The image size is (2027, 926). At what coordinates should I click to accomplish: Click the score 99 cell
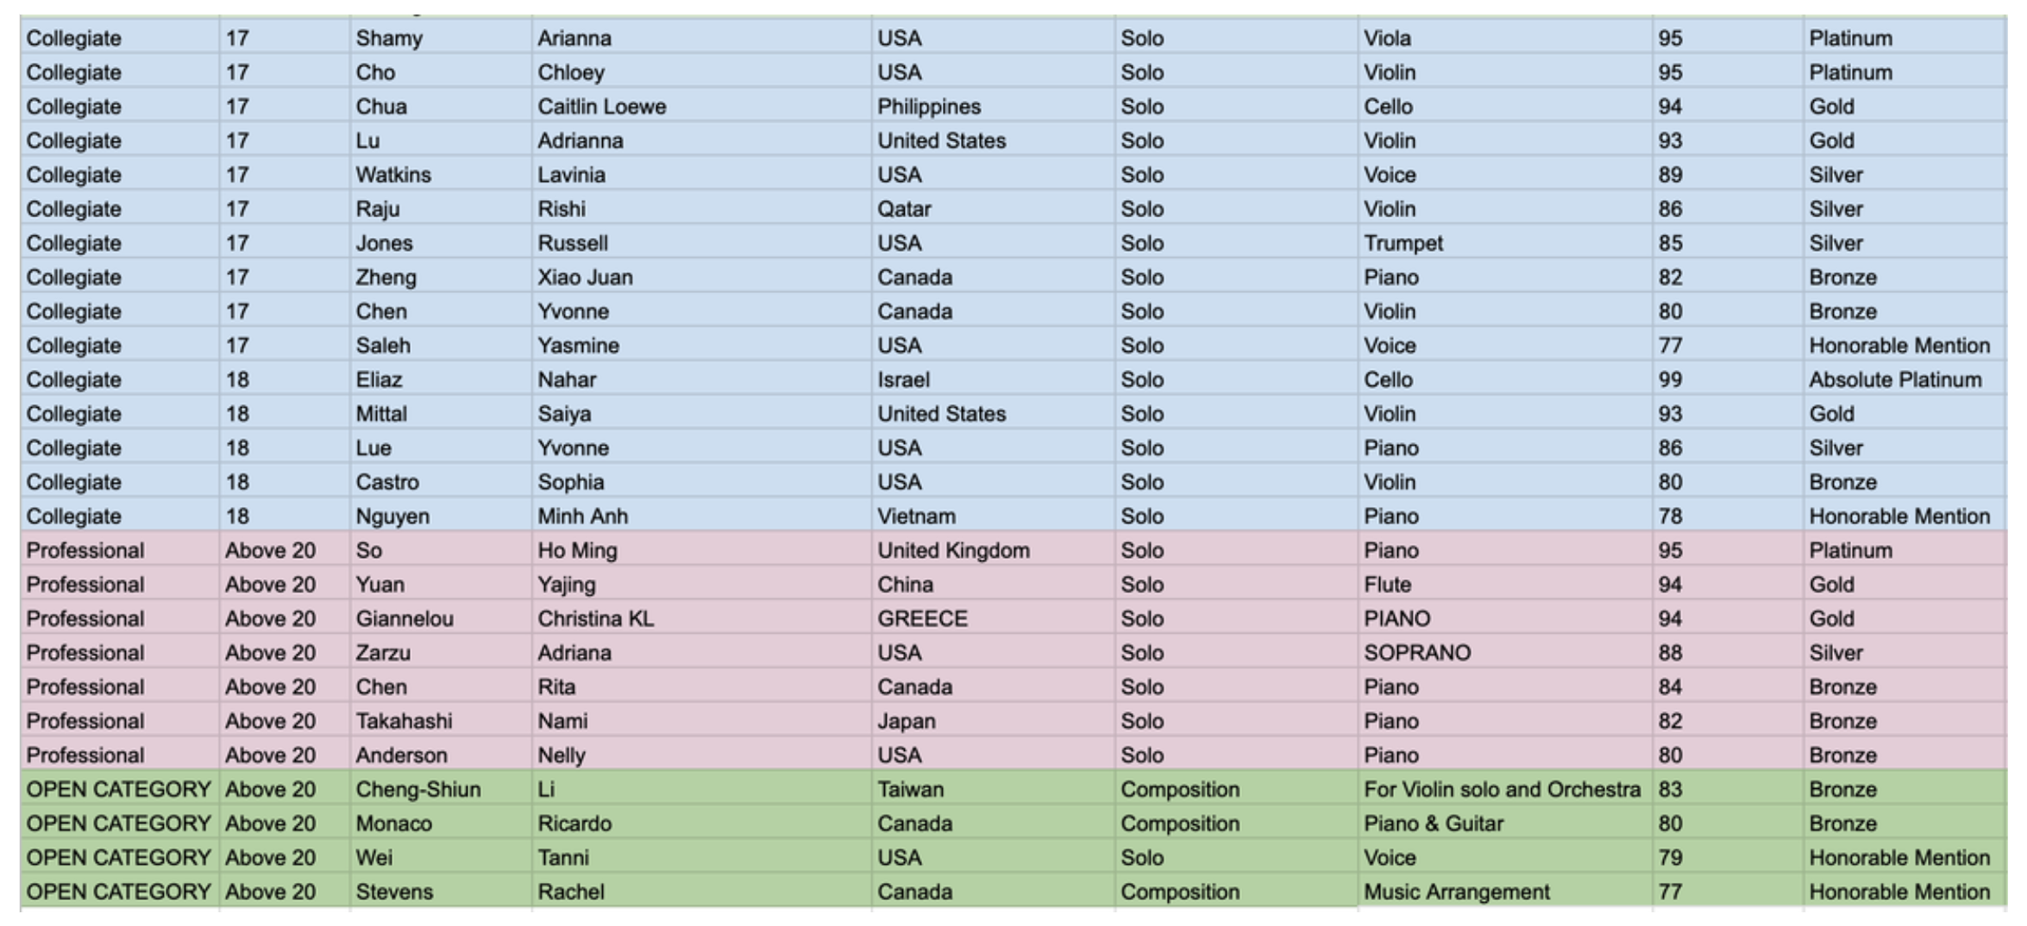[x=1670, y=380]
